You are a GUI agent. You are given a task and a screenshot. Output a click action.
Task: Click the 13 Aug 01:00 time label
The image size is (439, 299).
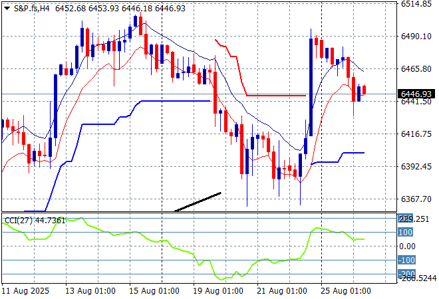pos(90,291)
